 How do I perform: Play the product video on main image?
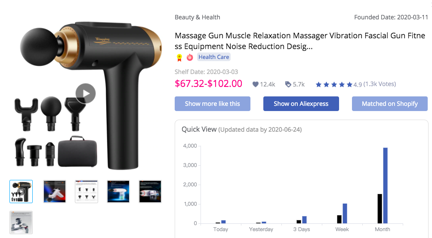(x=86, y=93)
